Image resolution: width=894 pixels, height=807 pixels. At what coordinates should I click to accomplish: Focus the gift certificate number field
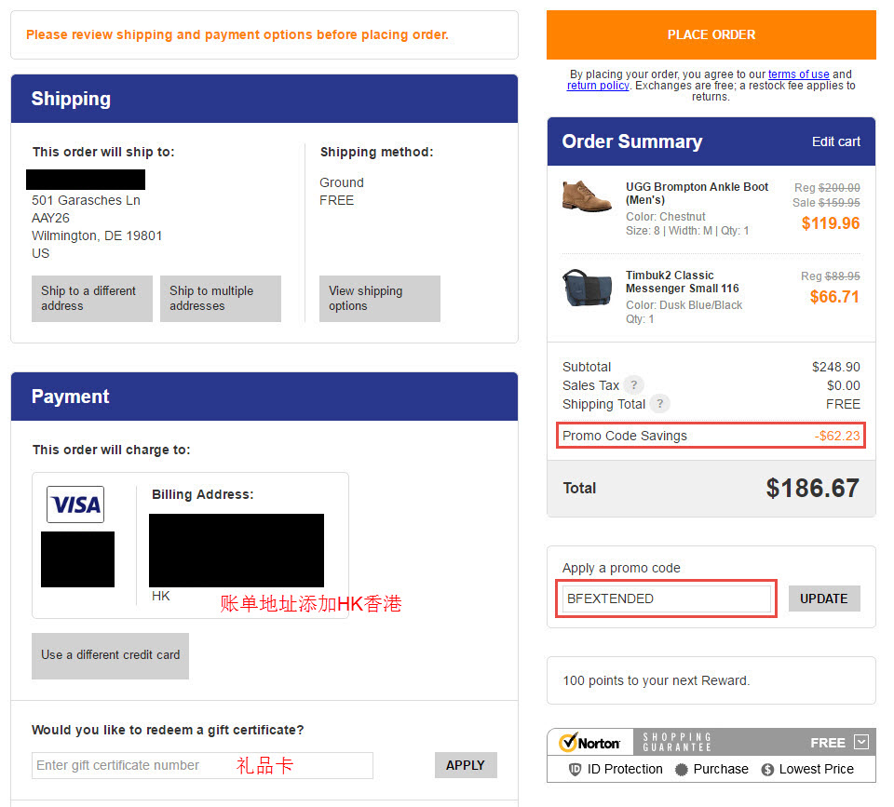point(202,765)
